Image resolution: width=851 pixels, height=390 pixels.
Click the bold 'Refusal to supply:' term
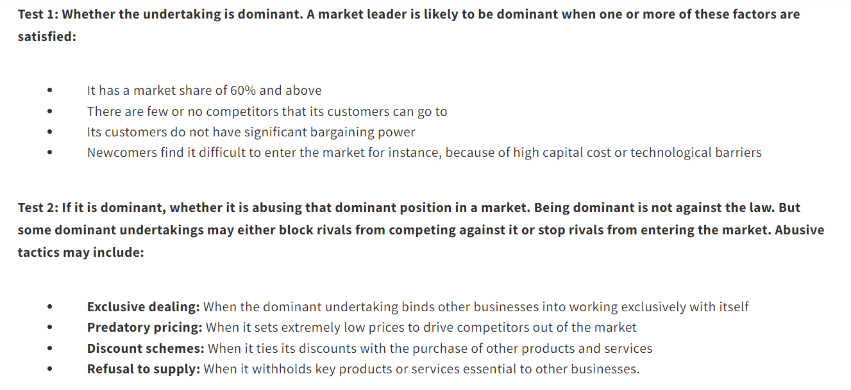click(x=144, y=369)
